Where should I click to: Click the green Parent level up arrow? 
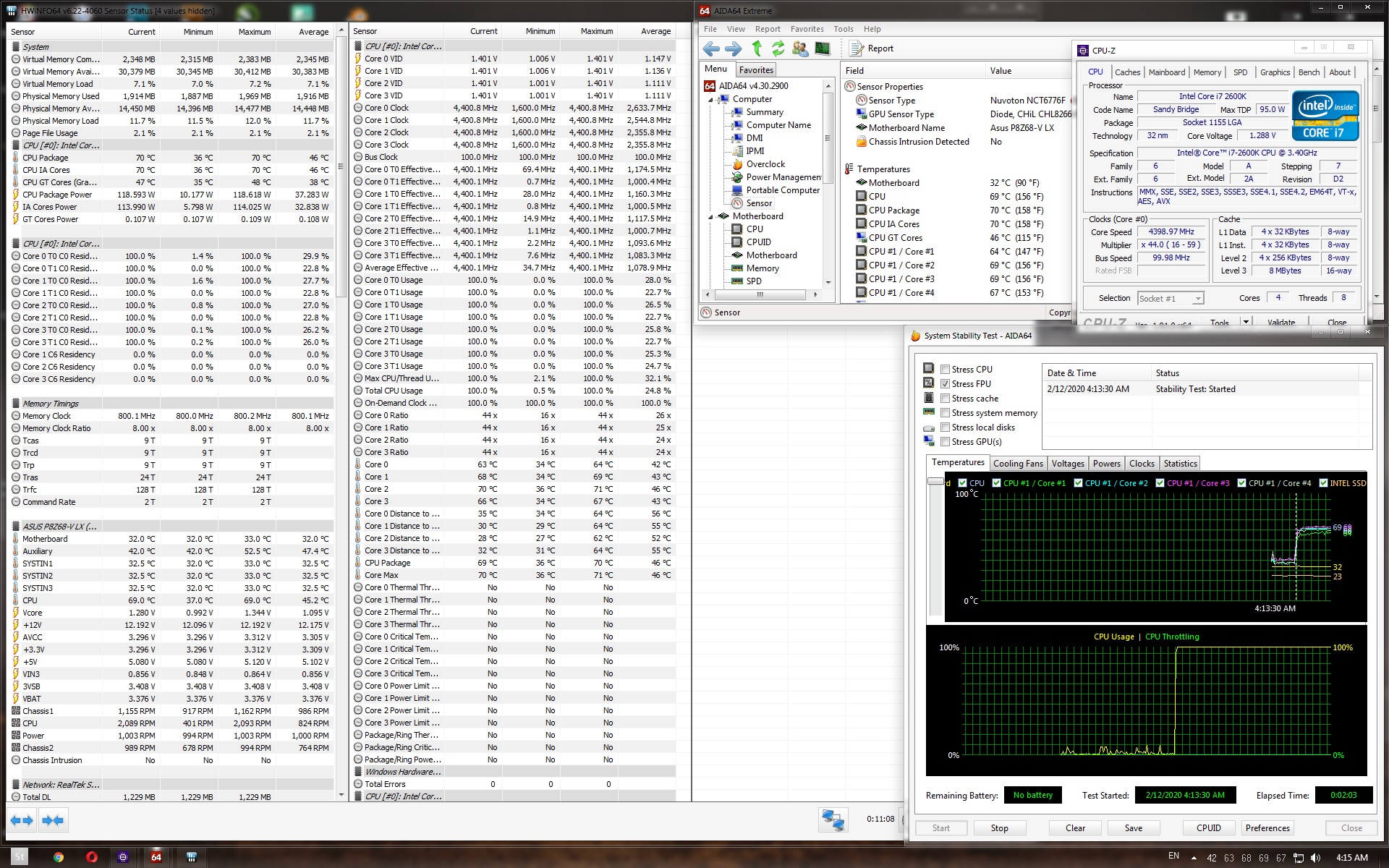[x=757, y=48]
